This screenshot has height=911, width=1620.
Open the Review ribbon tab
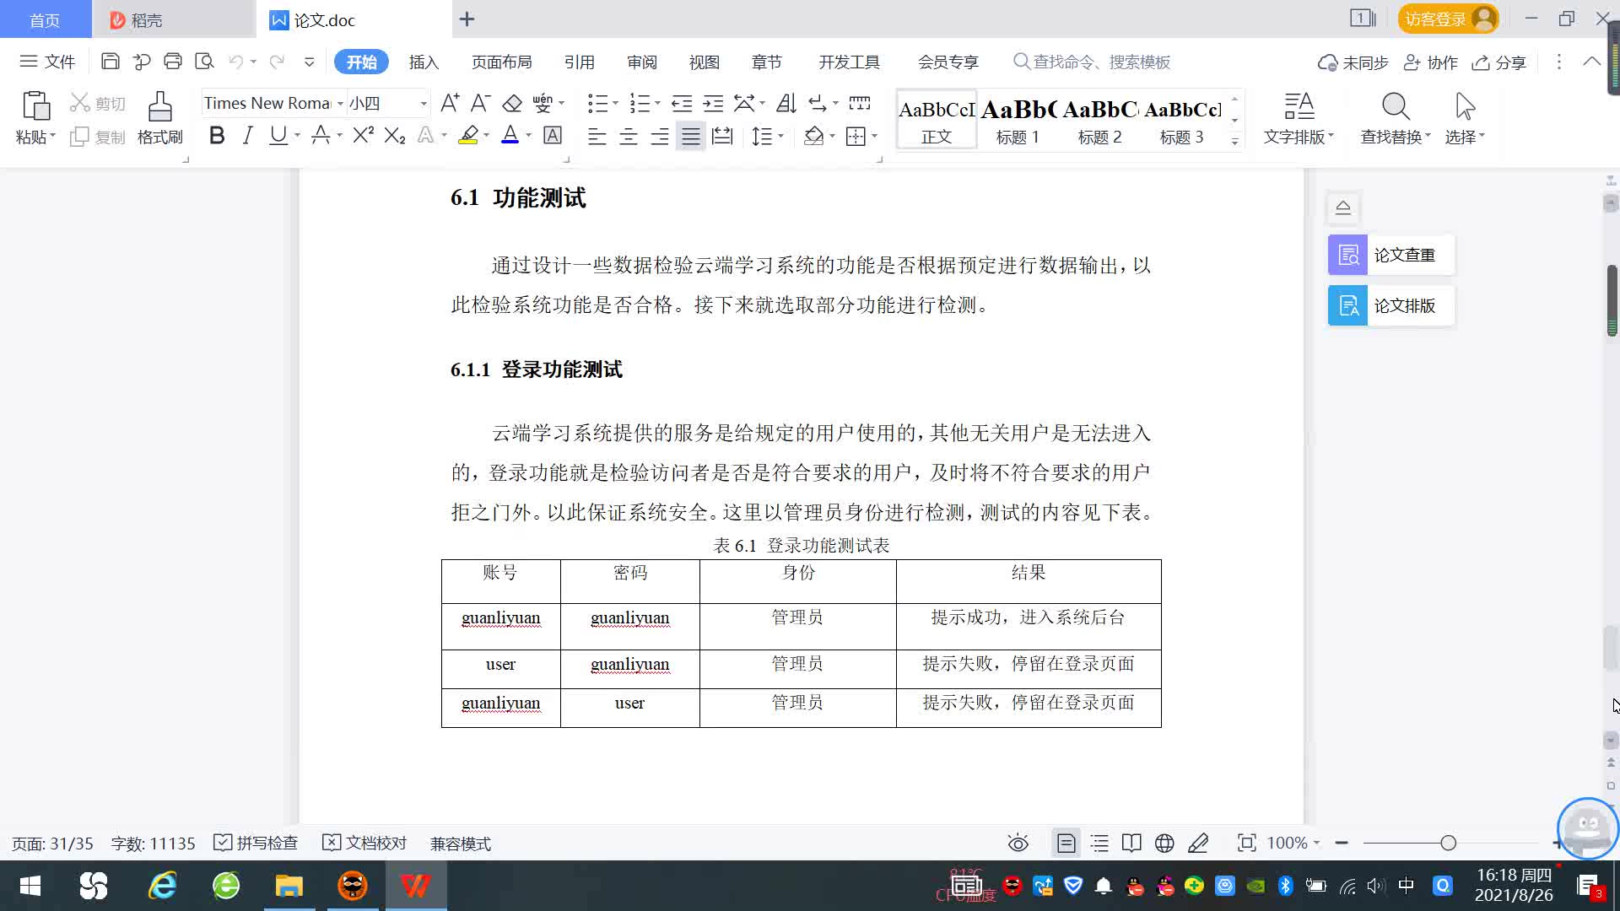641,62
